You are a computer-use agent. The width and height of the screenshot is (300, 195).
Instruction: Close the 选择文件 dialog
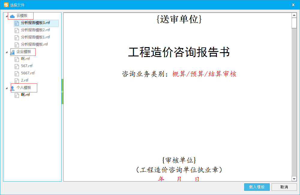[293, 5]
